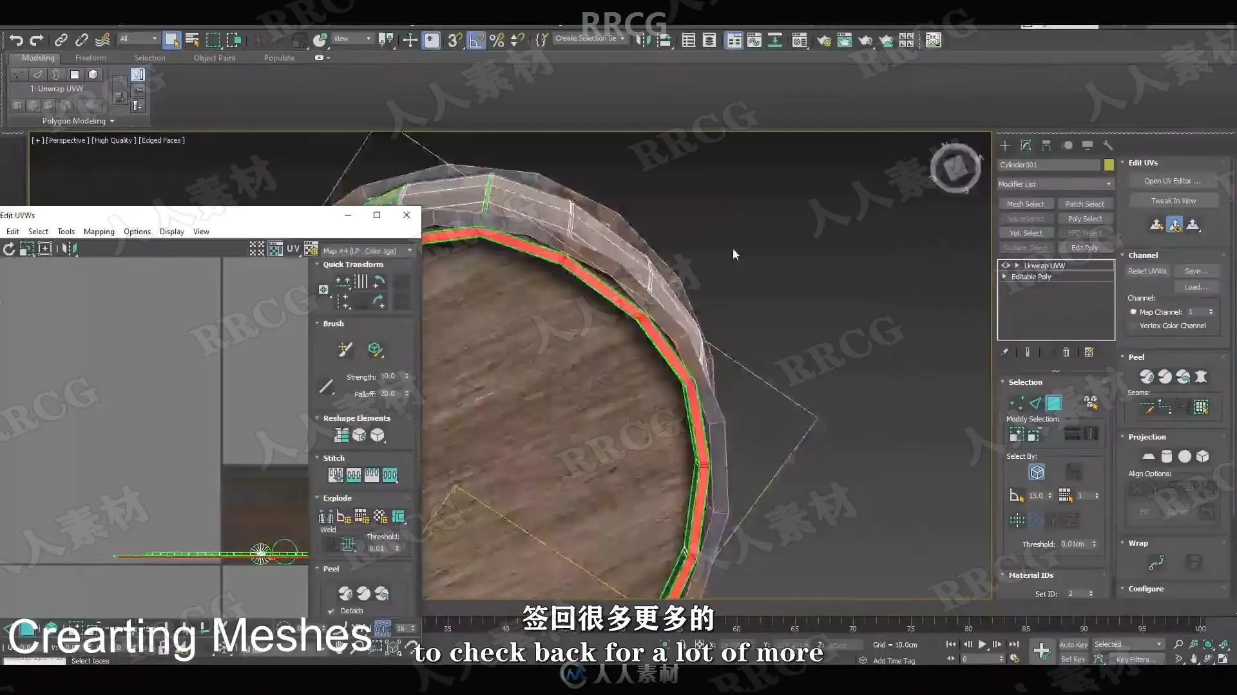Select the Vertex Color Channel radio button
The image size is (1237, 695).
pos(1133,326)
